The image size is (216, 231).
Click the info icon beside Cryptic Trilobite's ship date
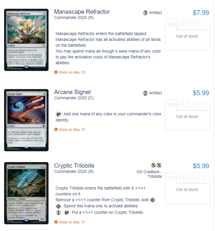pyautogui.click(x=56, y=222)
